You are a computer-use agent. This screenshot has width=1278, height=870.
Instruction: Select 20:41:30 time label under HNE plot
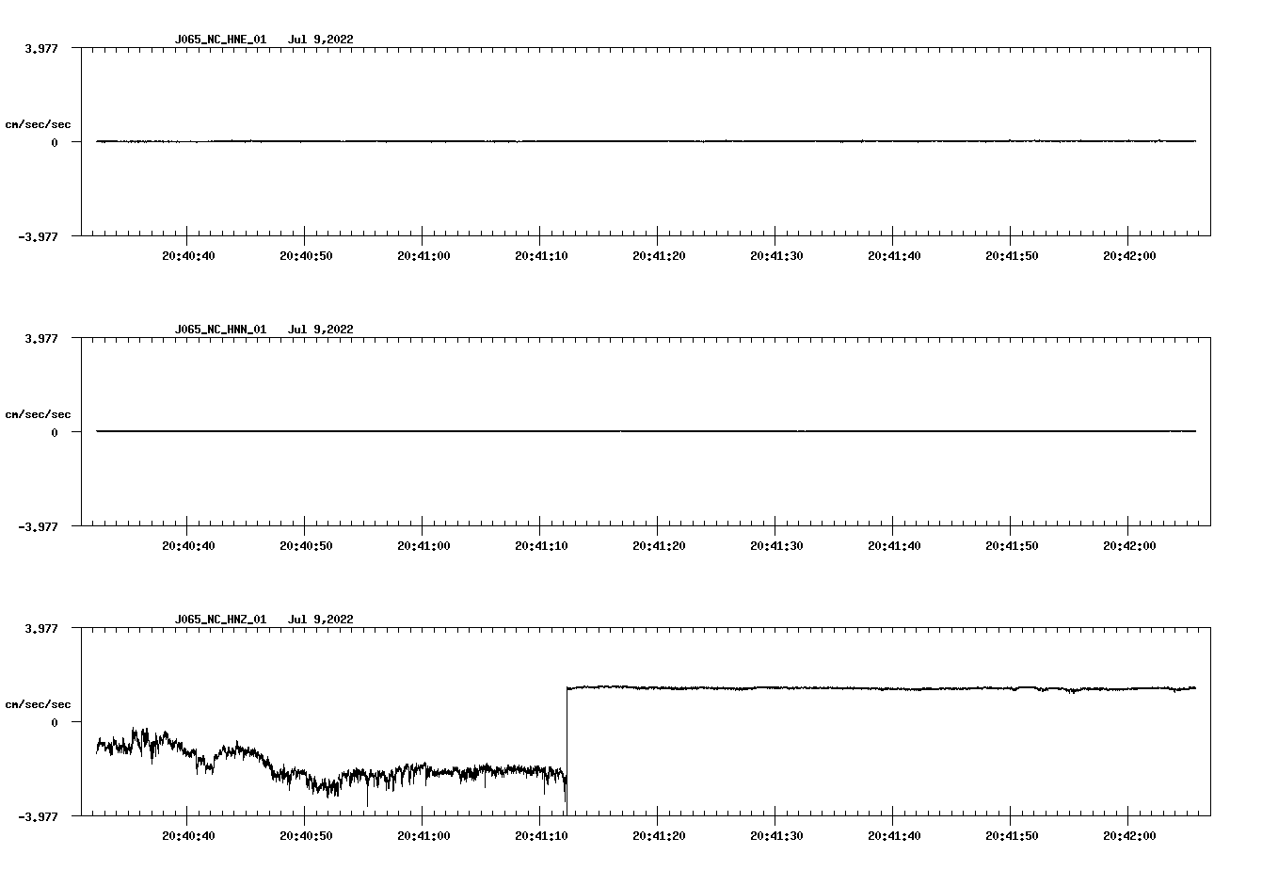coord(776,255)
